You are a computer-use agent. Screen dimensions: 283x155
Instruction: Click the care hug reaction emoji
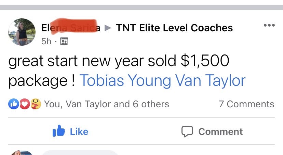36,104
